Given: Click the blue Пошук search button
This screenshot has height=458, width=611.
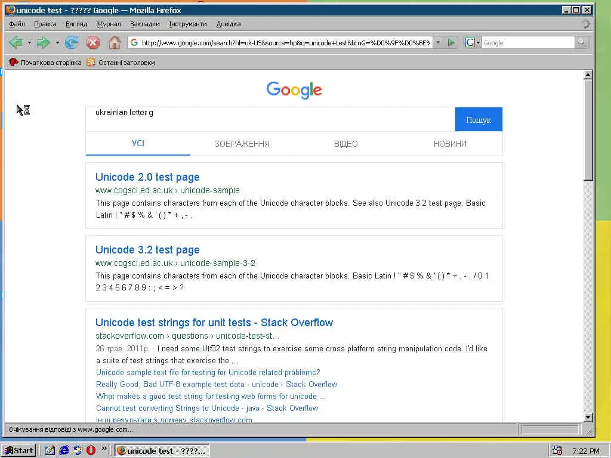Looking at the screenshot, I should coord(479,119).
